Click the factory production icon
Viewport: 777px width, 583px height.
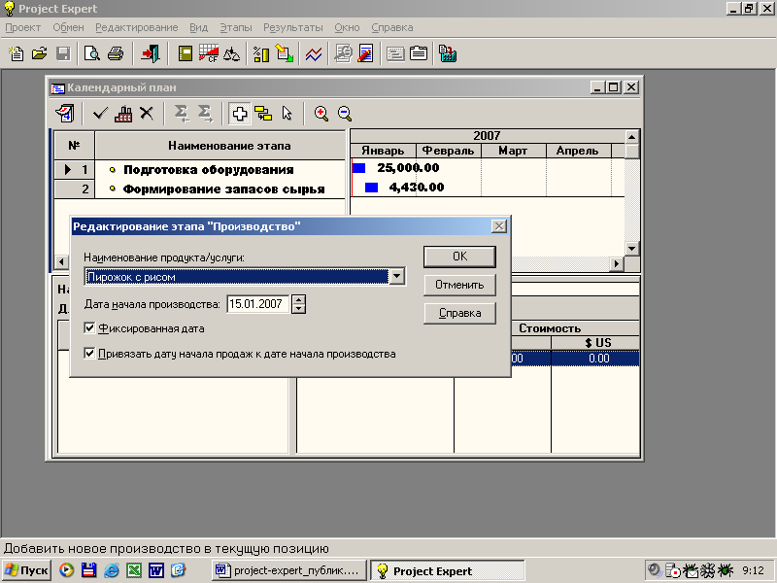click(x=123, y=114)
